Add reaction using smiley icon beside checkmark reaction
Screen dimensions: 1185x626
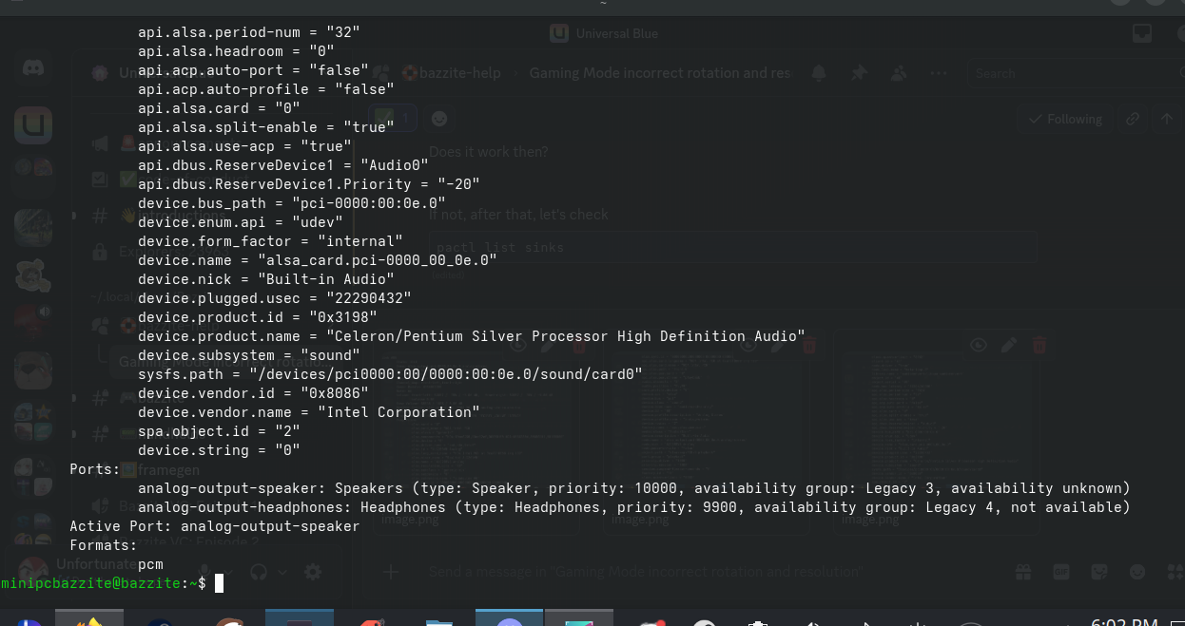click(x=439, y=119)
